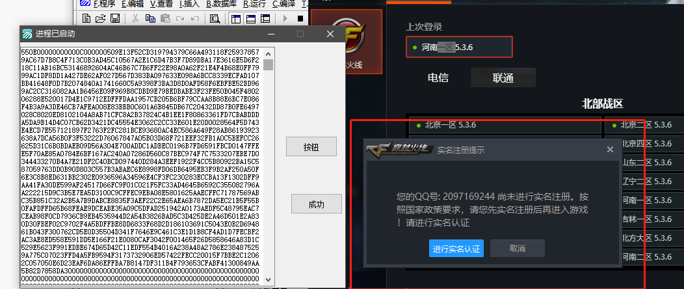Close the 实名注册提示 dialog with X
684x289 pixels.
pos(610,149)
